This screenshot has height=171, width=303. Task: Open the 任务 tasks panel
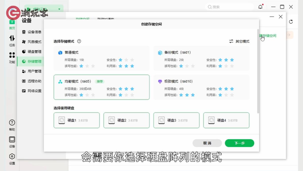pyautogui.click(x=12, y=40)
